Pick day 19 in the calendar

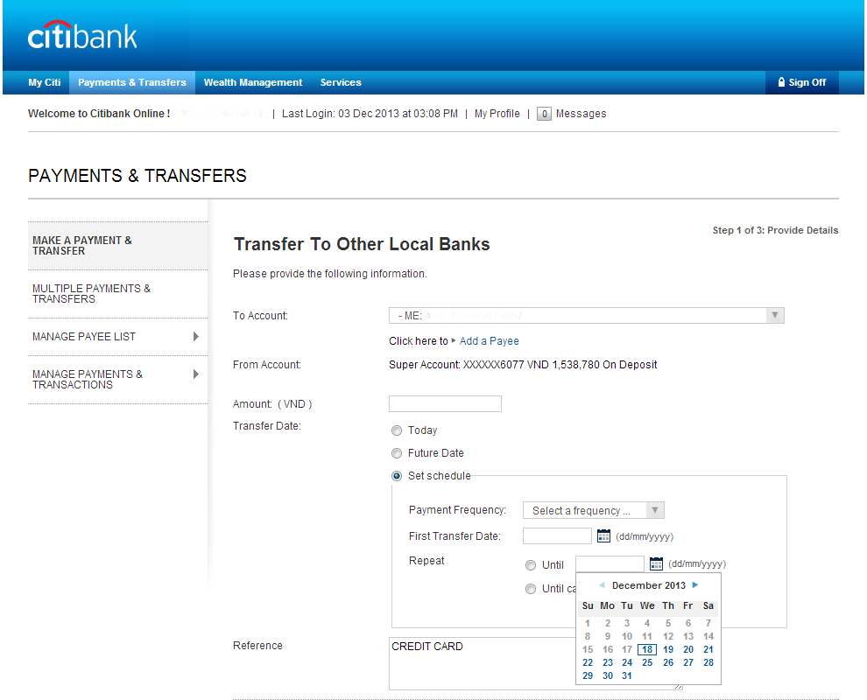coord(668,650)
